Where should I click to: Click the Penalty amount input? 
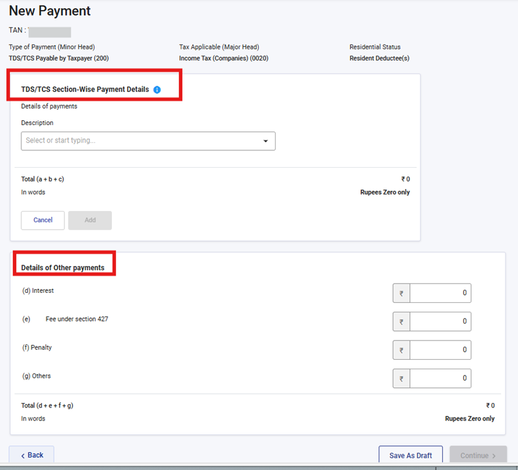[440, 350]
